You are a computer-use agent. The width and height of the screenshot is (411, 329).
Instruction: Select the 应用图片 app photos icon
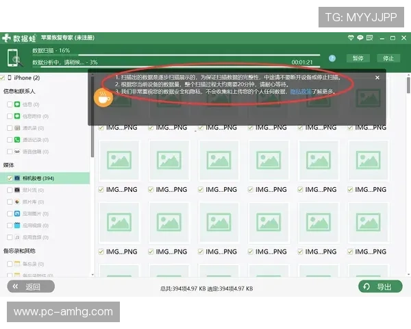point(17,214)
